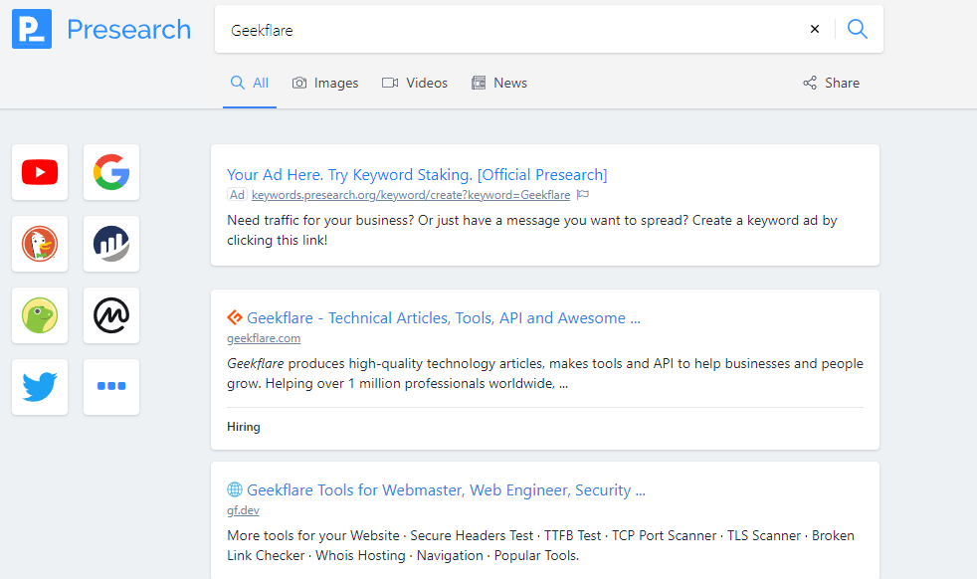This screenshot has height=579, width=977.
Task: Open the Geekflare Tools for Webmaster result
Action: tap(446, 490)
